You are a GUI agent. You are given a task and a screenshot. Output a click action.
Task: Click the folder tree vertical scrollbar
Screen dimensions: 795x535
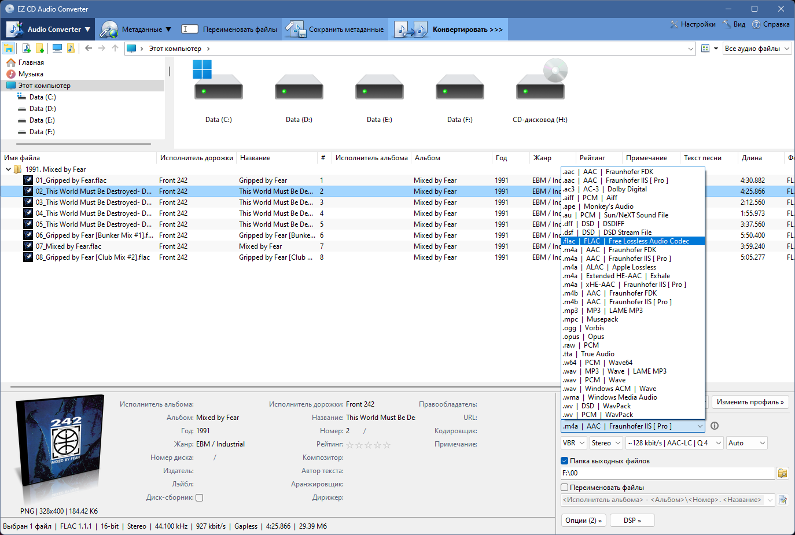pyautogui.click(x=169, y=71)
